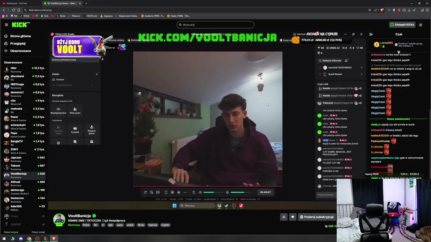Open the Przeglądaj page

tap(15, 43)
